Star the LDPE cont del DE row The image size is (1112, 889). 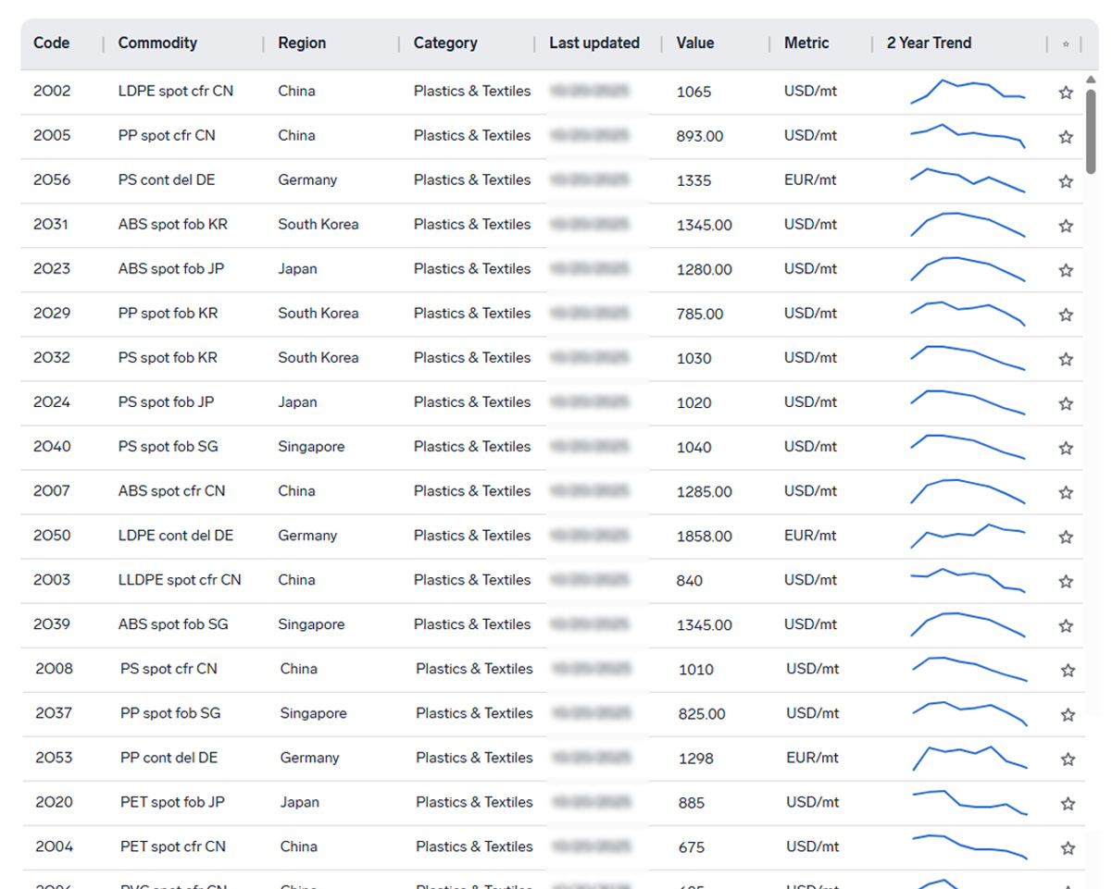click(1066, 537)
